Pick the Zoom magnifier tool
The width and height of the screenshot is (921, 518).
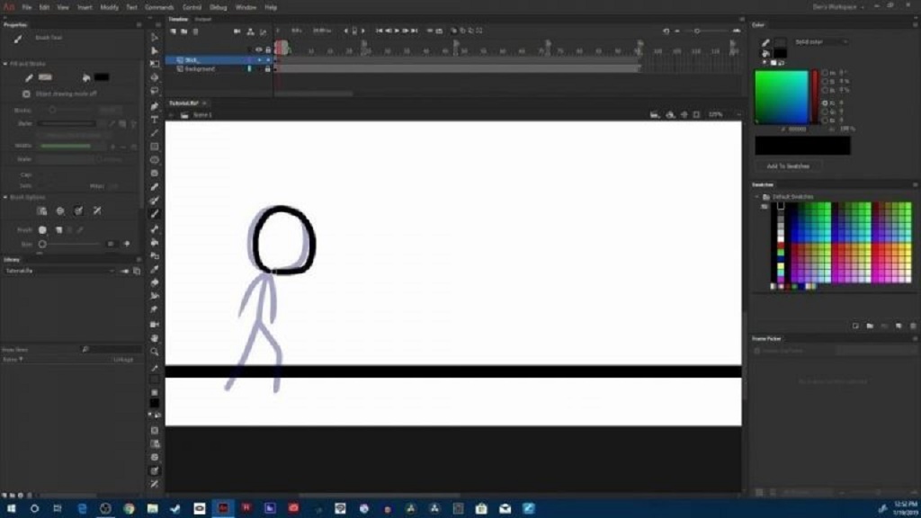[155, 351]
